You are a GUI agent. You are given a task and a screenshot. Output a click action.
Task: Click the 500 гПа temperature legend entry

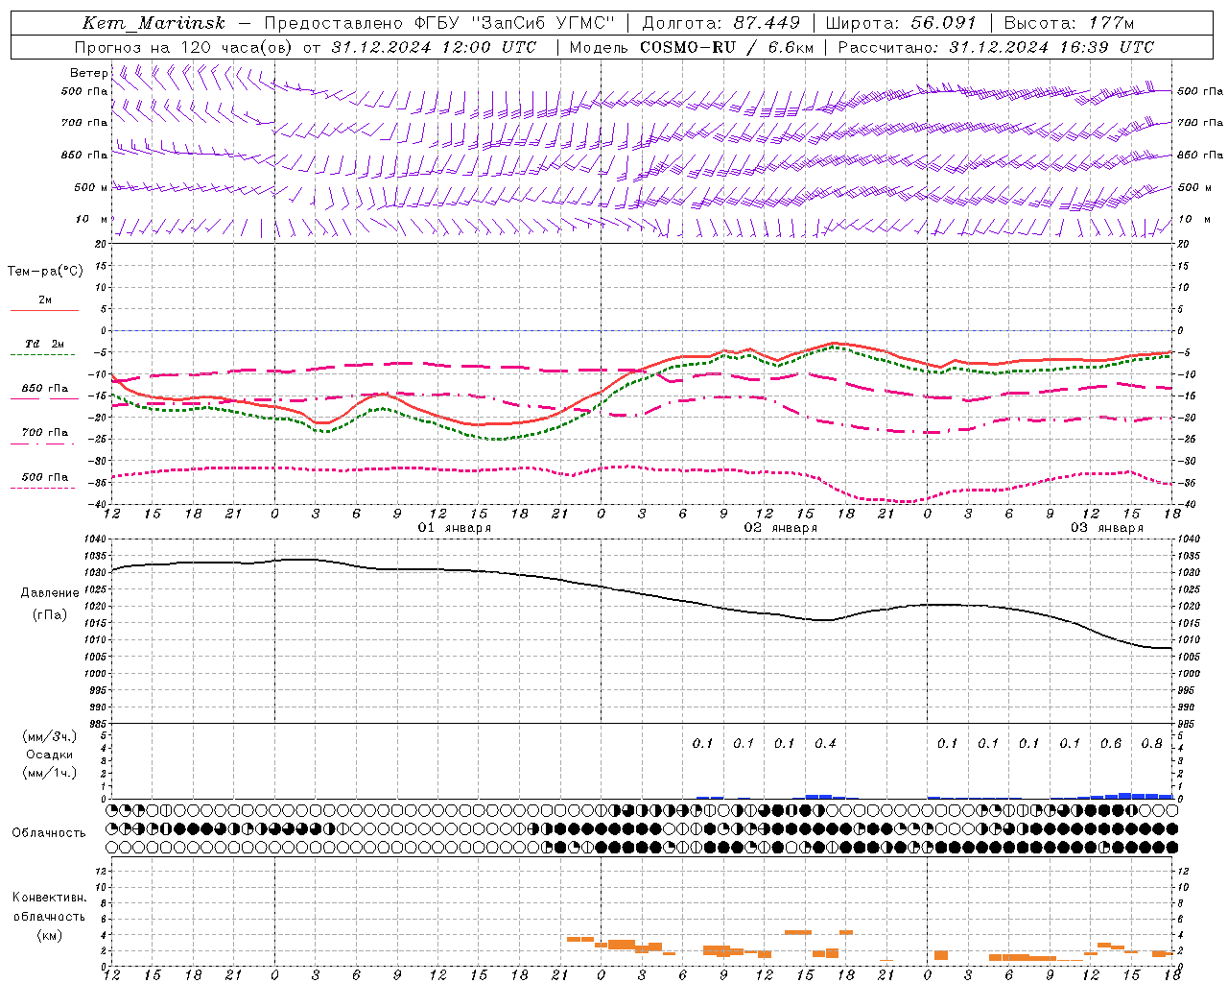click(x=45, y=477)
